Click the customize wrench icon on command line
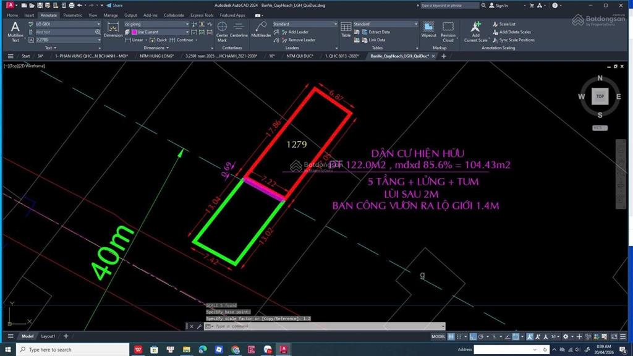 pyautogui.click(x=199, y=326)
